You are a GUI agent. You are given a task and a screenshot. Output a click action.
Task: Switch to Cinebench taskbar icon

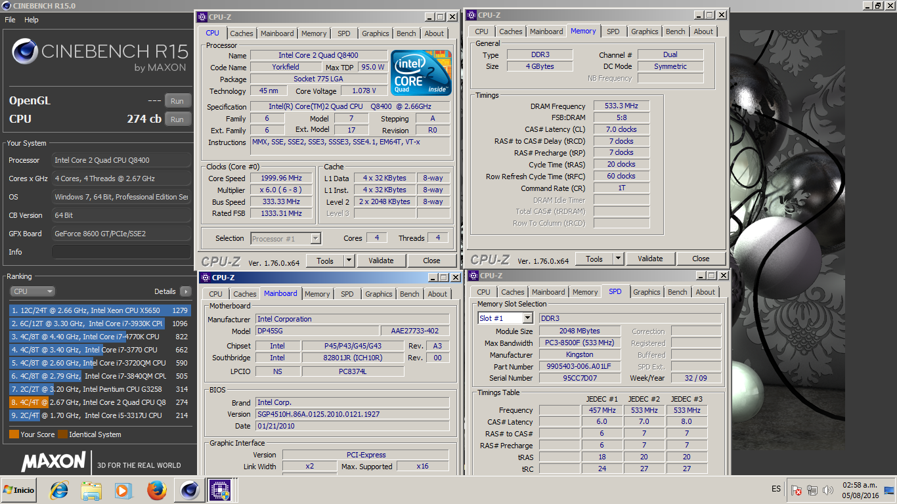click(x=189, y=490)
